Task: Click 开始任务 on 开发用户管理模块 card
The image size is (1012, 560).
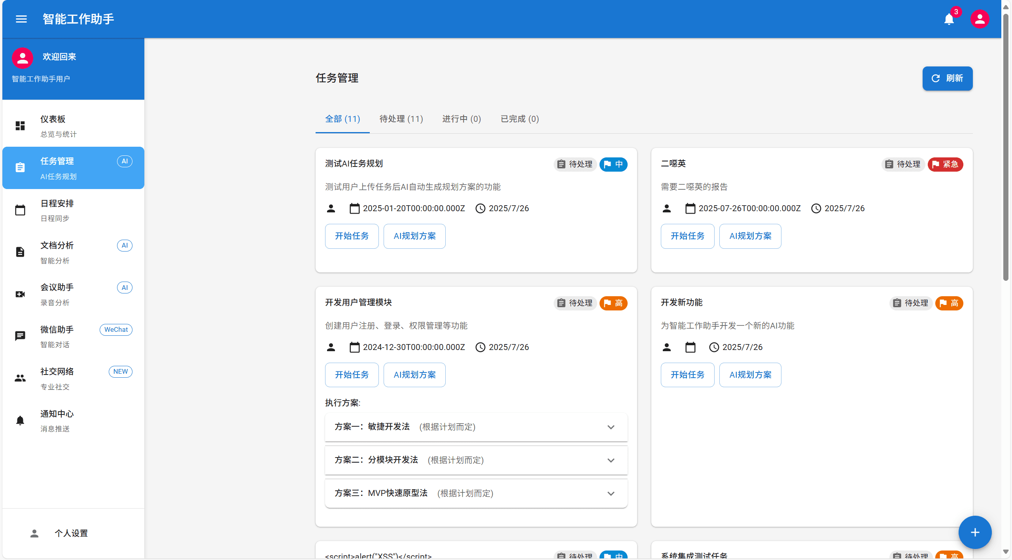Action: point(352,375)
